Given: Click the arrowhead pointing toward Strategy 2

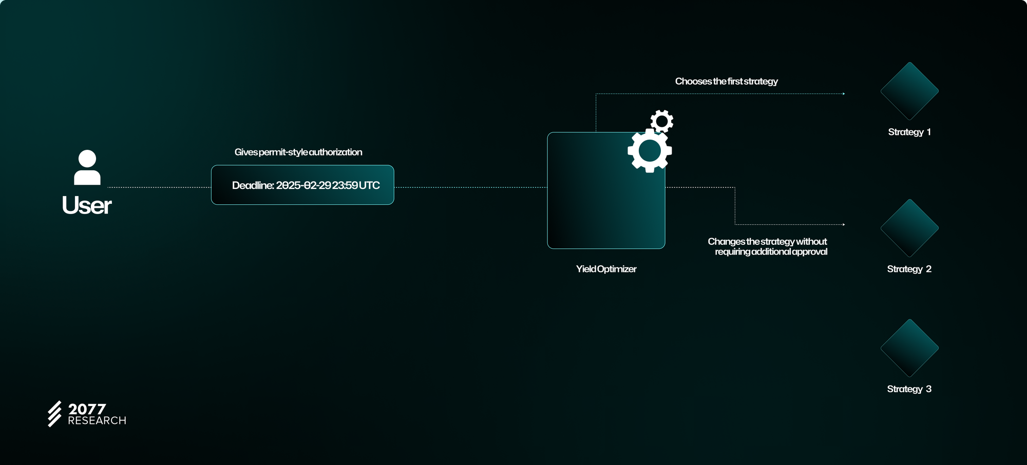Looking at the screenshot, I should pos(844,224).
